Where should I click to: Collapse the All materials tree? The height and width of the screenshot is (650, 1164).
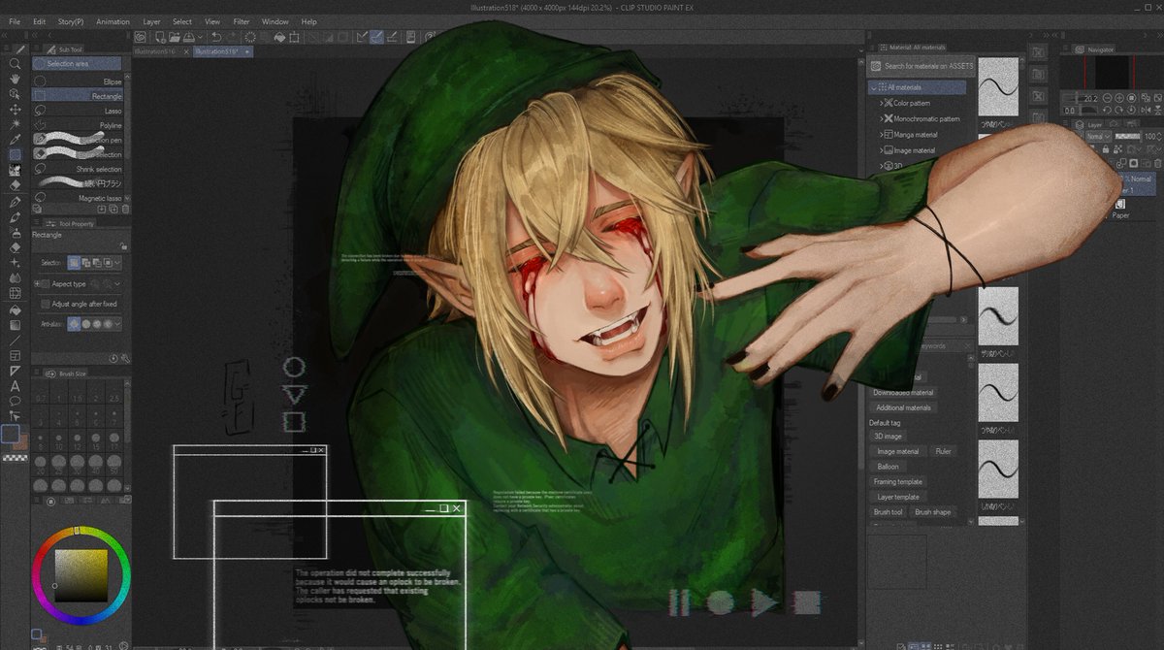[873, 87]
